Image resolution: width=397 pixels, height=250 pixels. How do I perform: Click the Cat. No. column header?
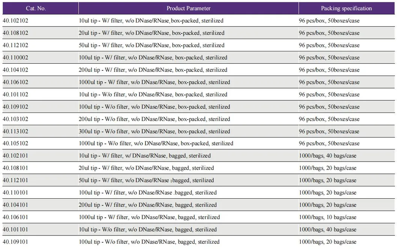[x=36, y=8]
